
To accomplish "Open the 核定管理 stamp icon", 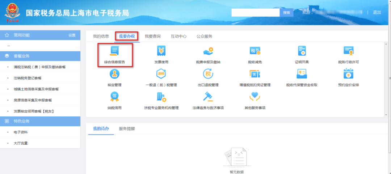I will [114, 75].
